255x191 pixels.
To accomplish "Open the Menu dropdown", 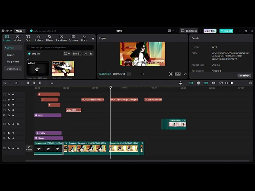I will point(20,31).
